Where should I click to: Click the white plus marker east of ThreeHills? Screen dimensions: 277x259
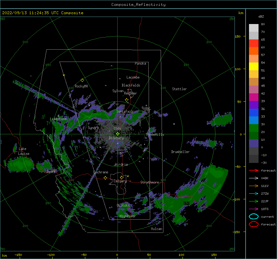[174, 124]
